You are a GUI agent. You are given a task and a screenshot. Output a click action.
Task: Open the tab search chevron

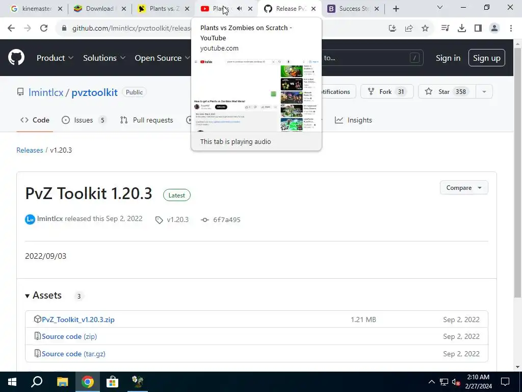point(440,7)
